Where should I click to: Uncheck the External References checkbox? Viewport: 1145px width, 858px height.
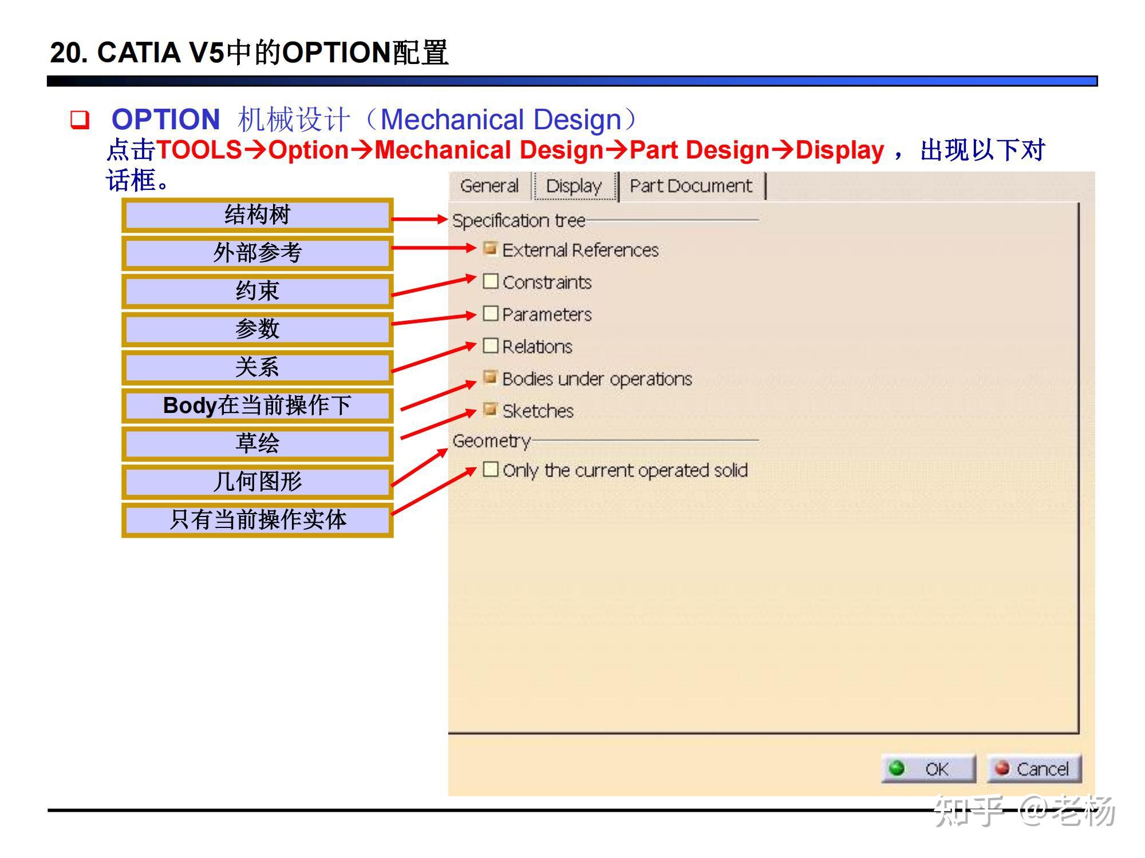(490, 249)
